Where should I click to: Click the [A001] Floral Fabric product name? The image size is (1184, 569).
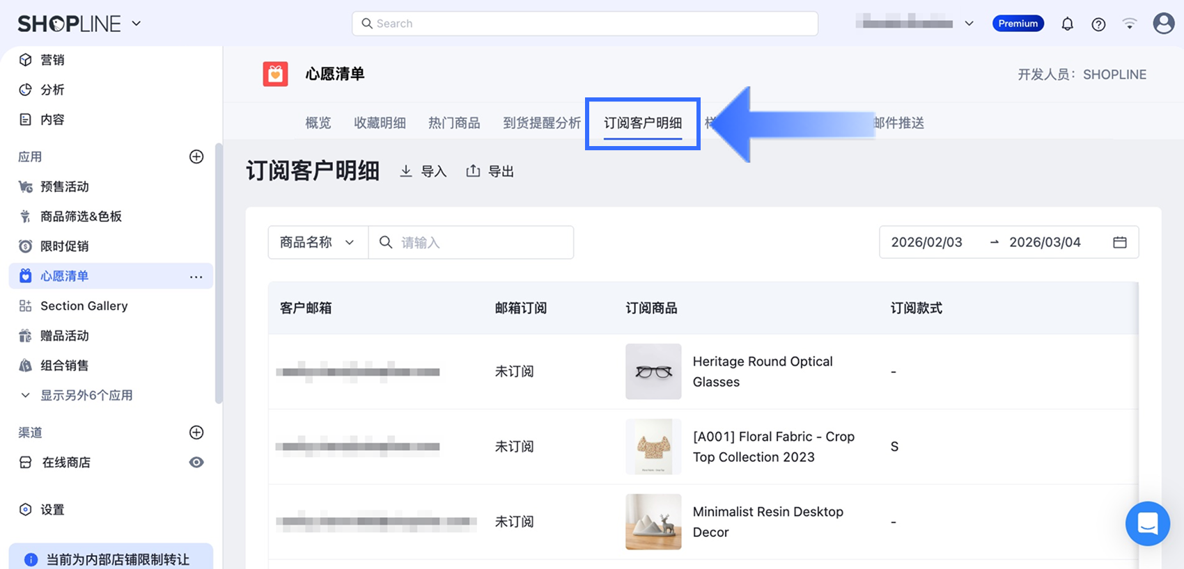point(774,447)
